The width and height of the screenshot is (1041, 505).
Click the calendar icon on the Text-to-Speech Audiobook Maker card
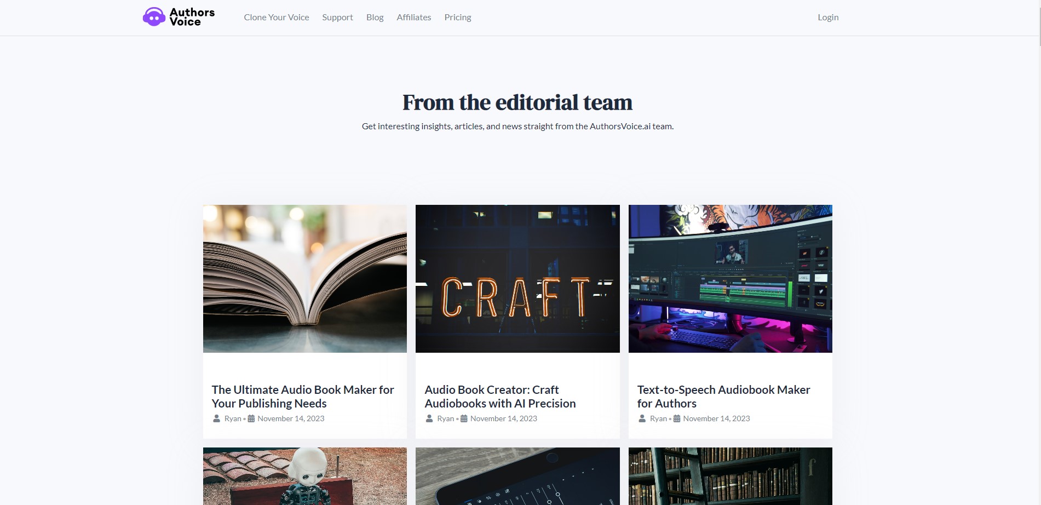[x=677, y=418]
